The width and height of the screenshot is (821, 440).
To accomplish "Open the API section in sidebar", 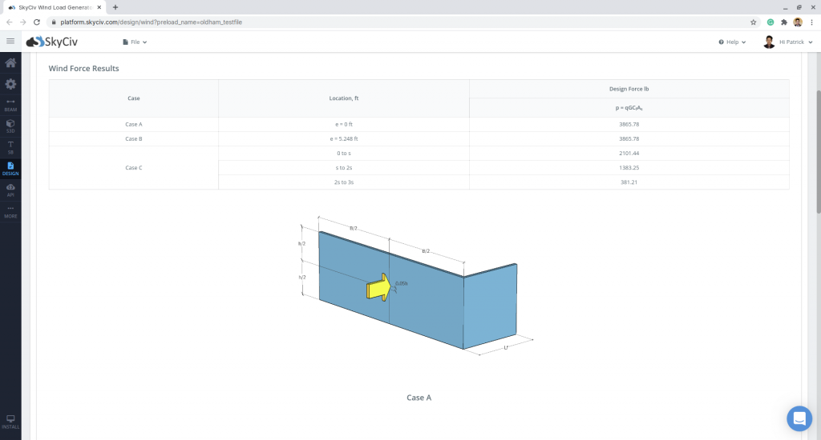I will pyautogui.click(x=10, y=189).
